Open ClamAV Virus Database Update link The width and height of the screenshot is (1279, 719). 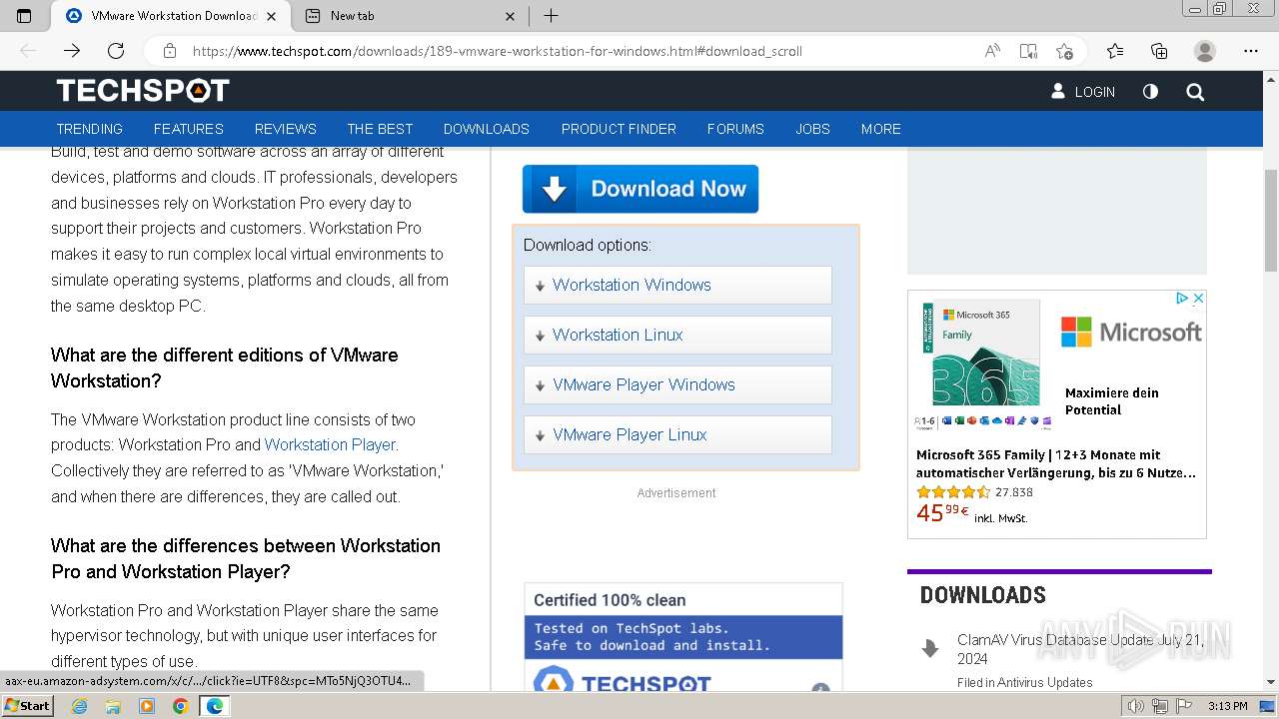[x=1080, y=649]
